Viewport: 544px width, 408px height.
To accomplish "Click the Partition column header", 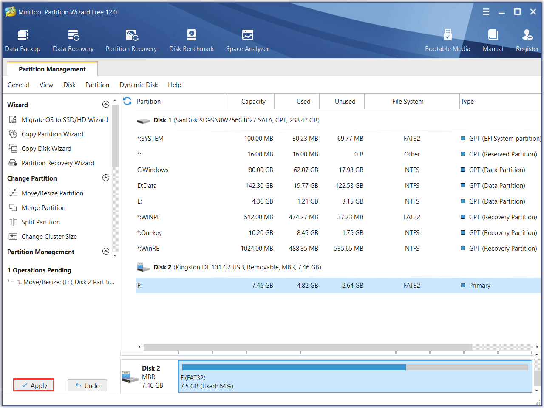I will tap(180, 102).
